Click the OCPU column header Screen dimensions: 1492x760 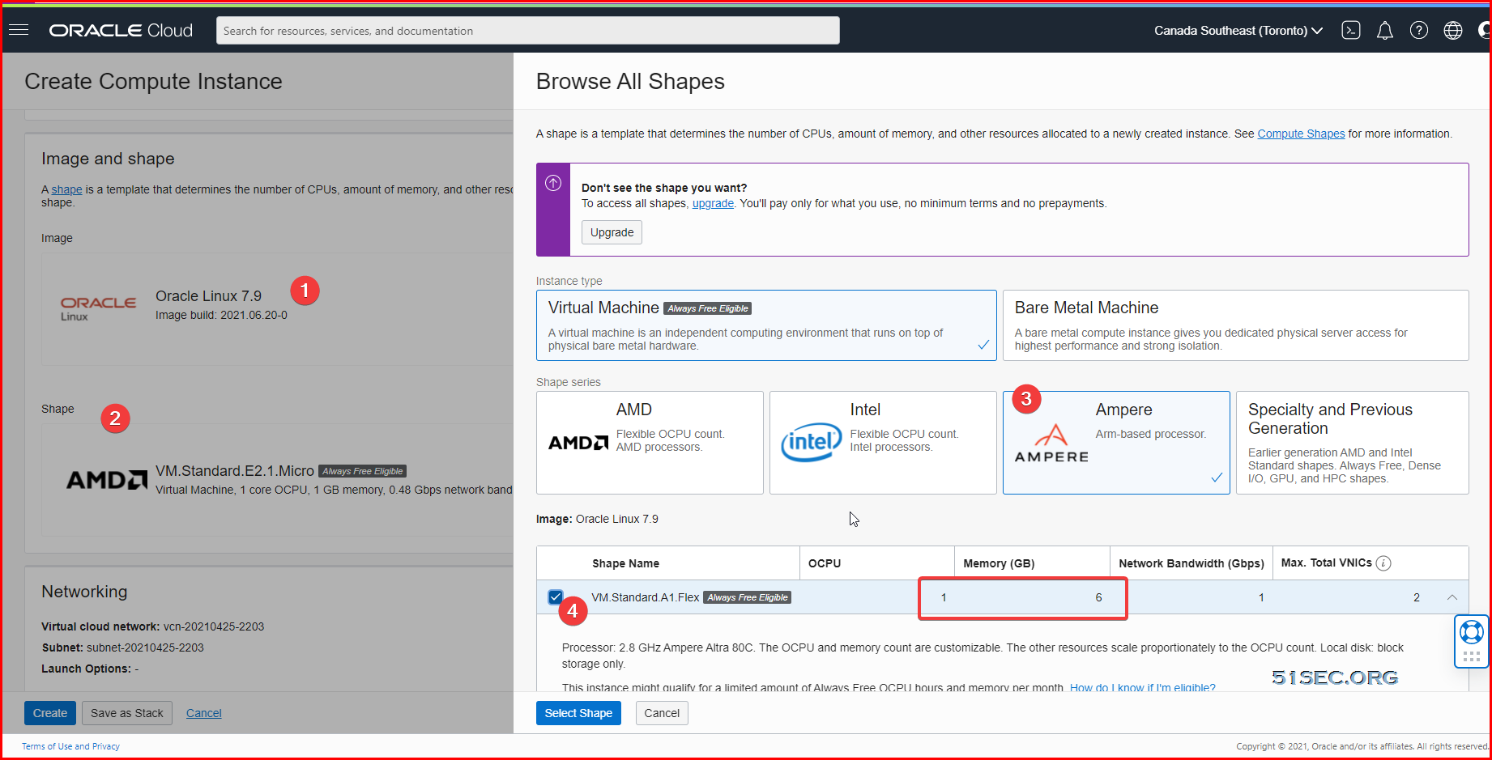pos(825,563)
